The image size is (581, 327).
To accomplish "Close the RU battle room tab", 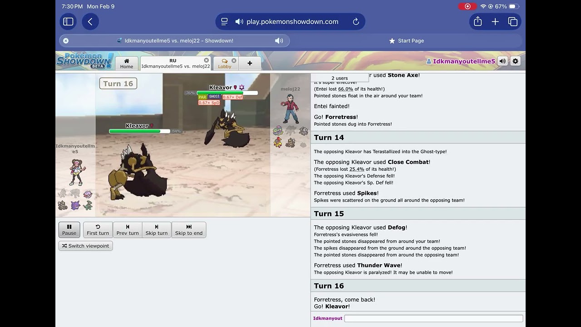I will [x=207, y=60].
